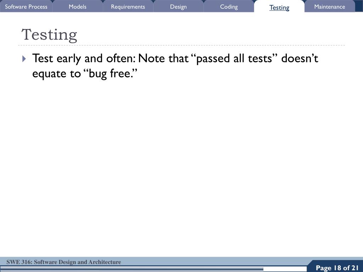The image size is (363, 272).
Task: Click the 'SWE 316: Software Design and Architecture' footer
Action: point(64,262)
